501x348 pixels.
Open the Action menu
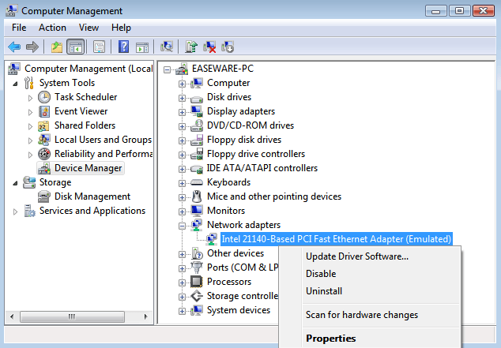(53, 28)
